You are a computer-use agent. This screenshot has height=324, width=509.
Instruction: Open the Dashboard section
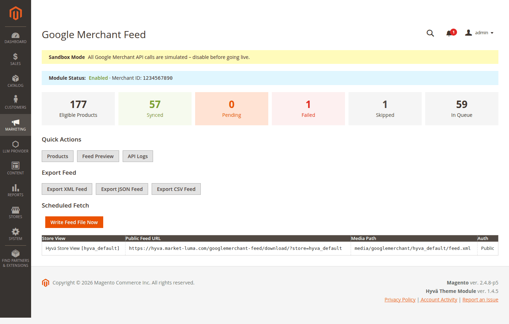(x=16, y=38)
